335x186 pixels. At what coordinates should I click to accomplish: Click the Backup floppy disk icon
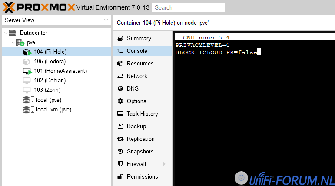click(x=120, y=126)
